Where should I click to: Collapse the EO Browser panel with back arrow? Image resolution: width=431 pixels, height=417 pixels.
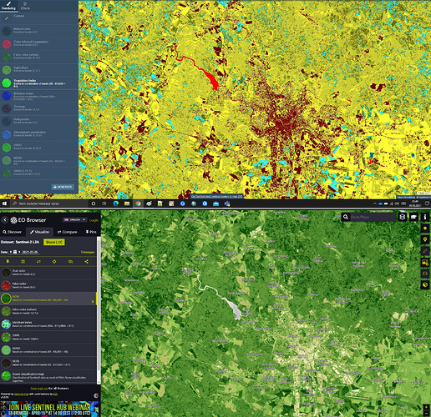[5, 220]
